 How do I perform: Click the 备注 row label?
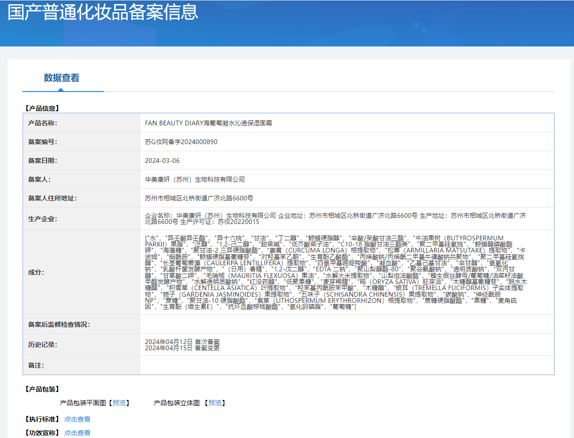click(x=36, y=365)
